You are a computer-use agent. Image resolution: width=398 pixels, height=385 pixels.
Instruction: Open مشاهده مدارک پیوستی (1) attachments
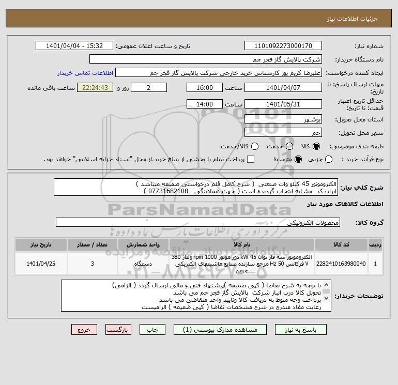(x=220, y=329)
